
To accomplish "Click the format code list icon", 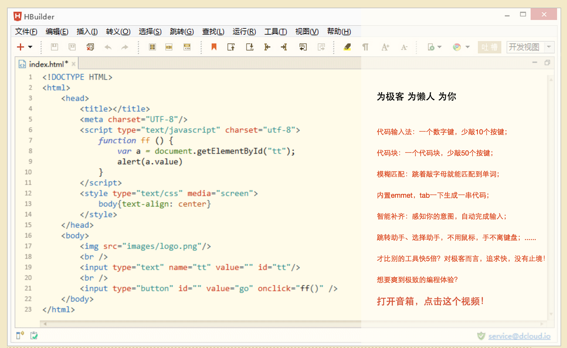I will (152, 47).
